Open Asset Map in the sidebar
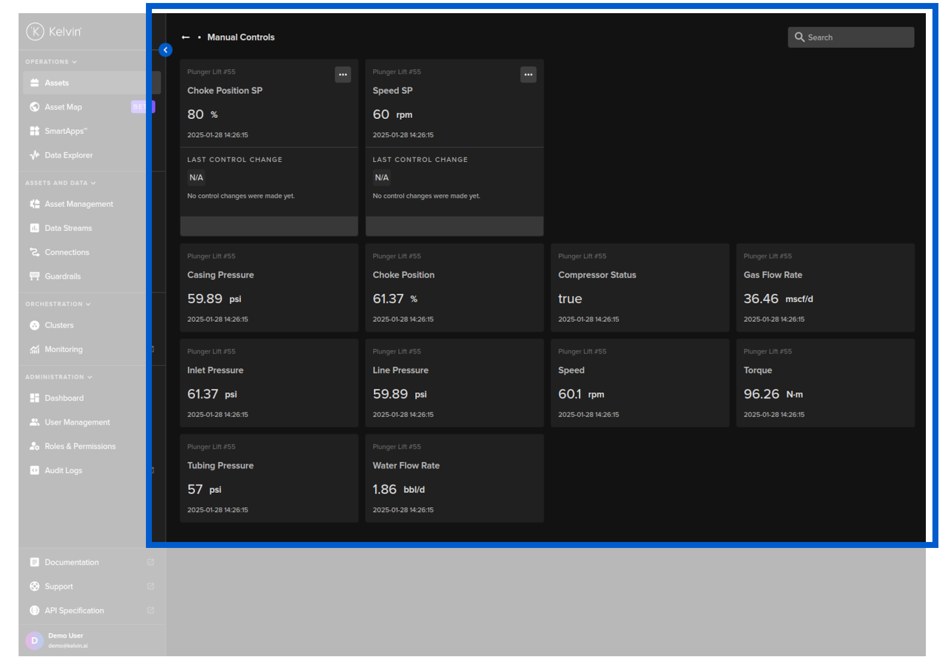 (63, 107)
